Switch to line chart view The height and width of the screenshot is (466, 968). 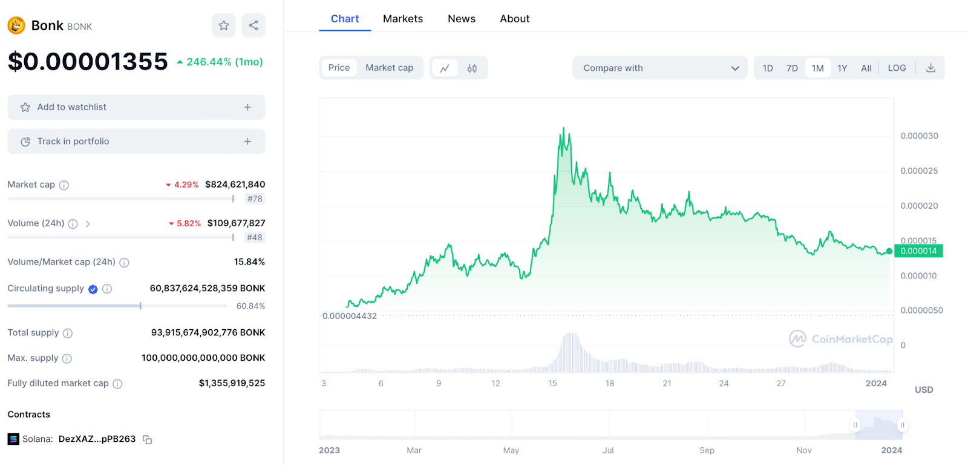[x=445, y=68]
